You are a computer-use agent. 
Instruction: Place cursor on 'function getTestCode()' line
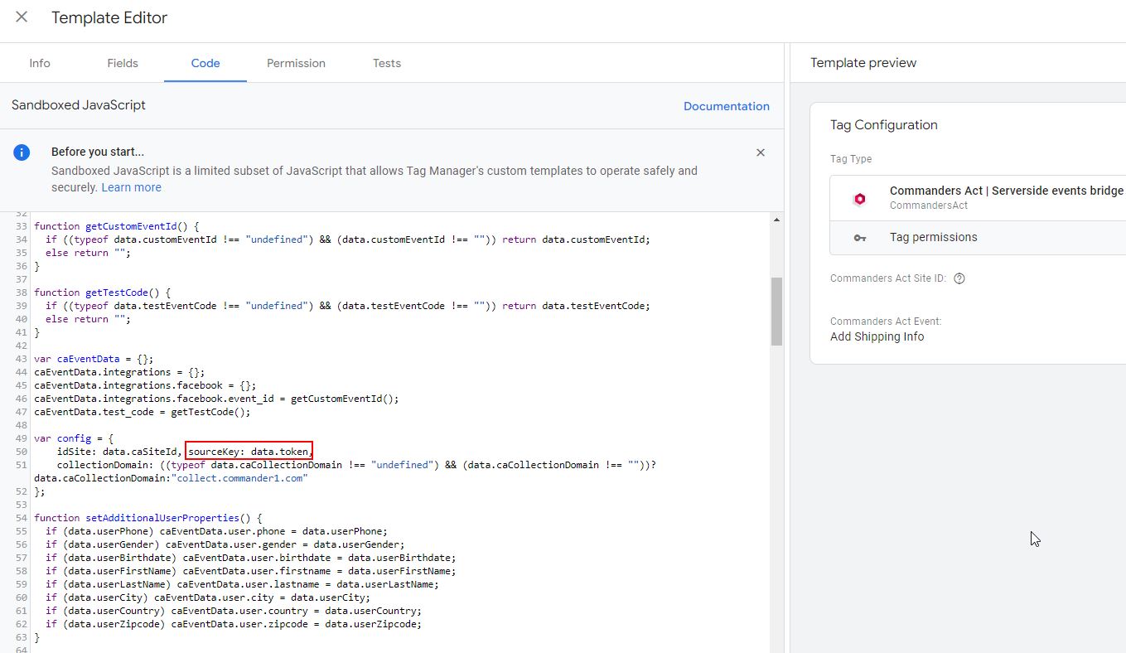pos(102,293)
